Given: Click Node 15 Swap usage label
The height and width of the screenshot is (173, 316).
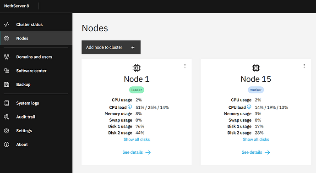Looking at the screenshot, I should click(x=240, y=120).
